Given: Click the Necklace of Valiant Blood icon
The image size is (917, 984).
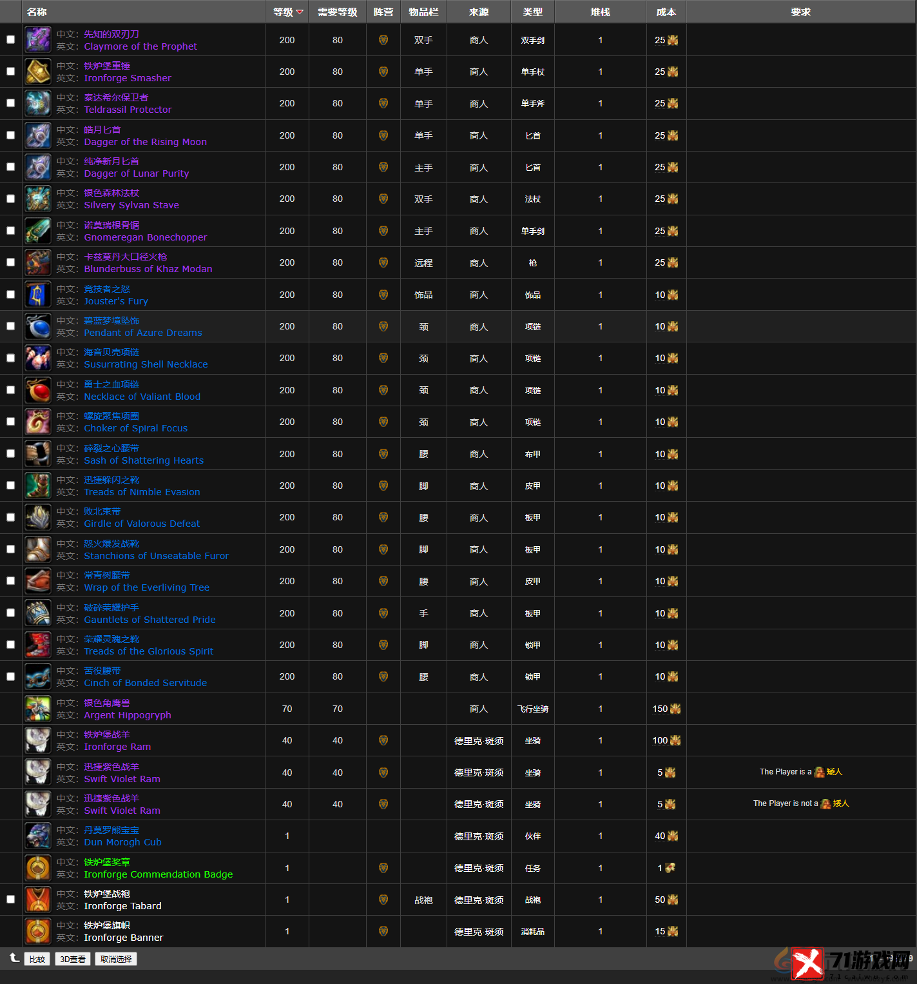Looking at the screenshot, I should tap(38, 390).
